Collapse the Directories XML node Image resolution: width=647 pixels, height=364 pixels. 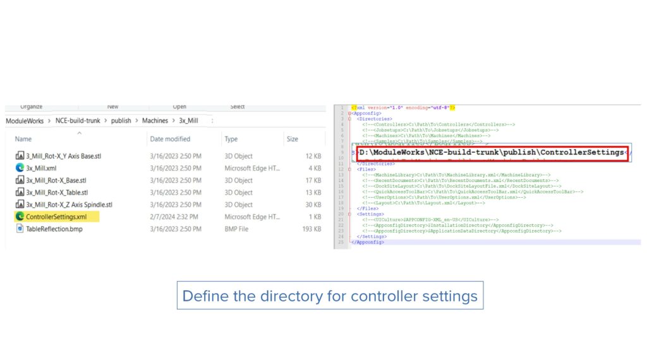click(x=351, y=118)
